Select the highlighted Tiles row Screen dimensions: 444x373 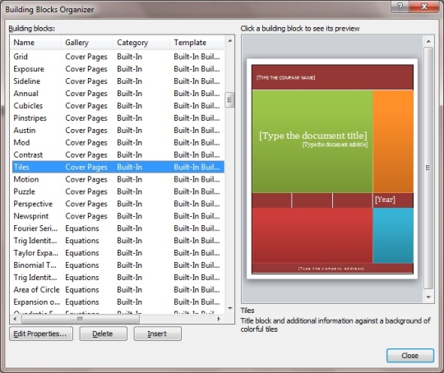[x=118, y=167]
